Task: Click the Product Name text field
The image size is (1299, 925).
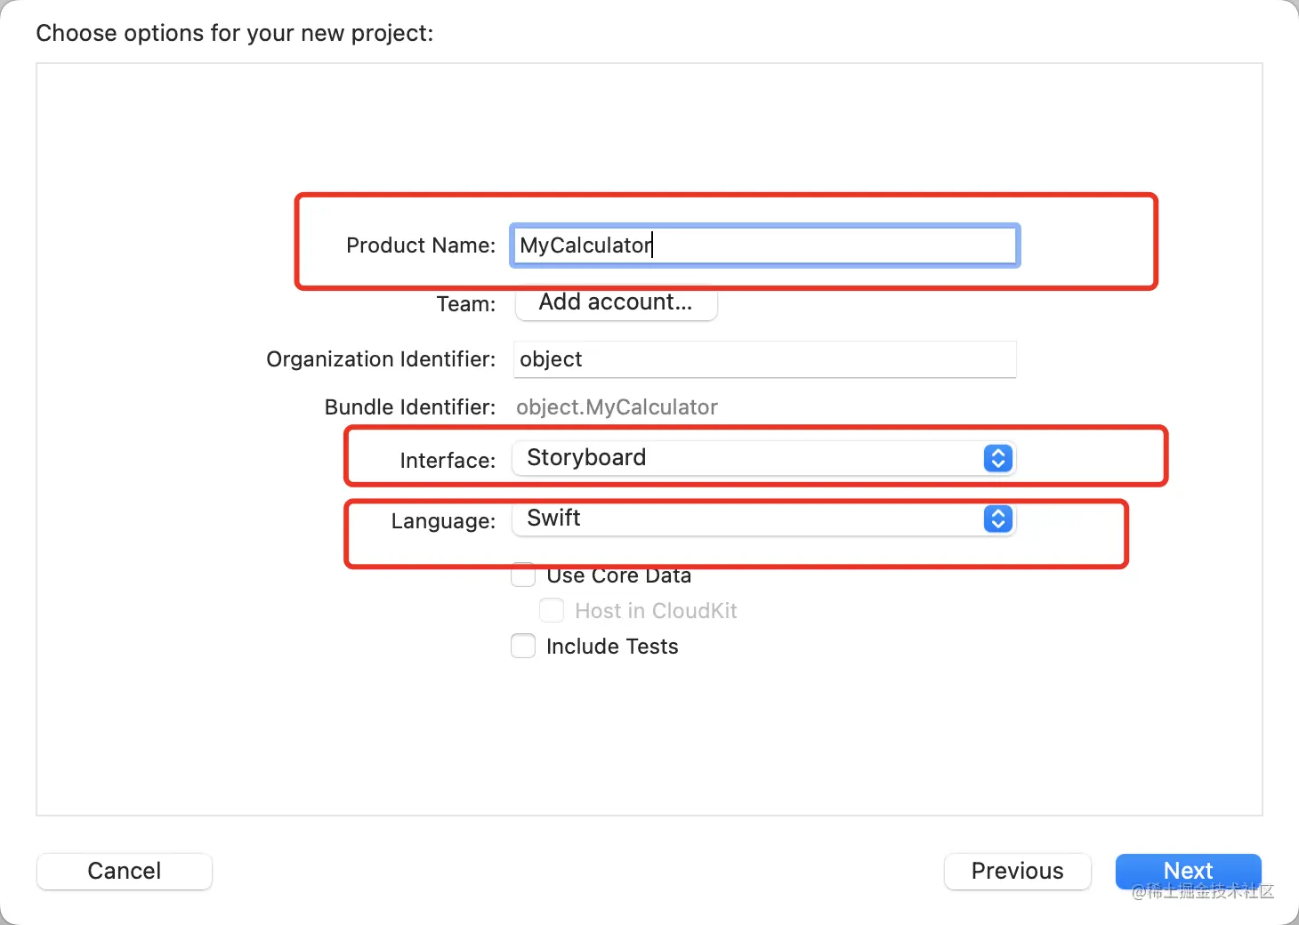Action: point(765,245)
